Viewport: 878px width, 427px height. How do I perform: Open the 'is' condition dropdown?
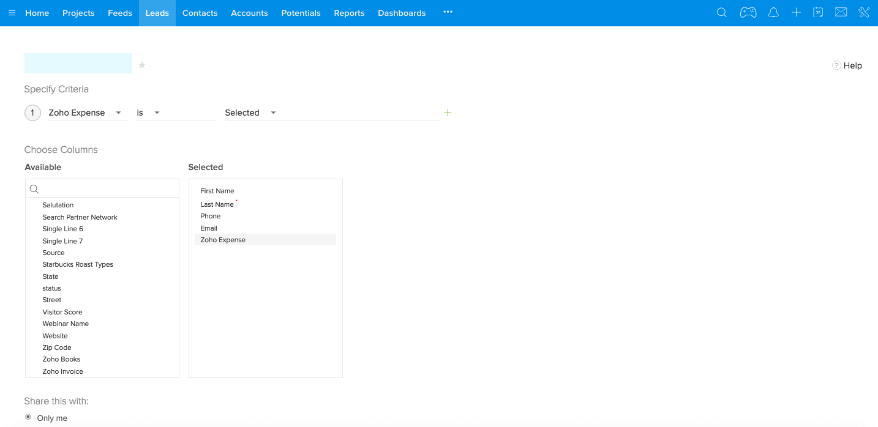point(157,113)
